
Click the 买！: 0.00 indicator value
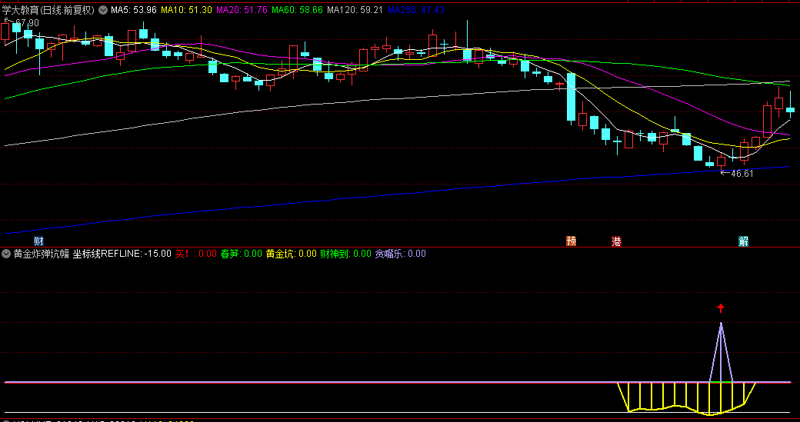(196, 254)
